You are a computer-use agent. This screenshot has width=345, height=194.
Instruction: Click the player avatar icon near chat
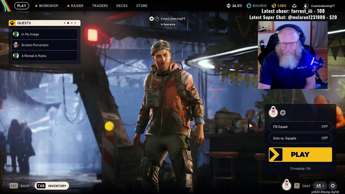click(x=287, y=185)
